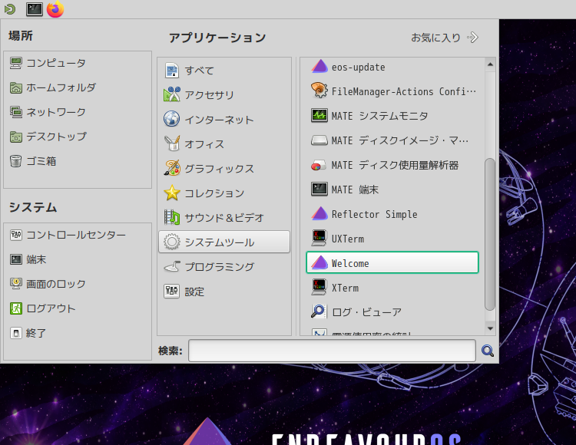Screen dimensions: 576x445
Task: Launch FileManager-Actions Configuration tool
Action: point(392,91)
